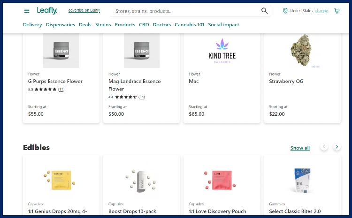Open the Delivery menu item
Screen dimensions: 352x218
[32, 25]
